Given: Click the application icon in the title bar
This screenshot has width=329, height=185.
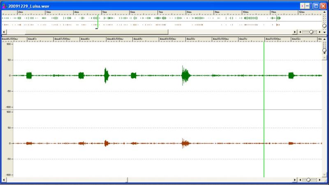Looking at the screenshot, I should pos(5,6).
